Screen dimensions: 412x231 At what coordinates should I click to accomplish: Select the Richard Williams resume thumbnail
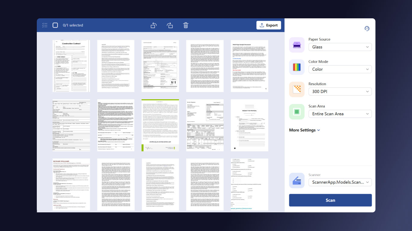tap(71, 185)
